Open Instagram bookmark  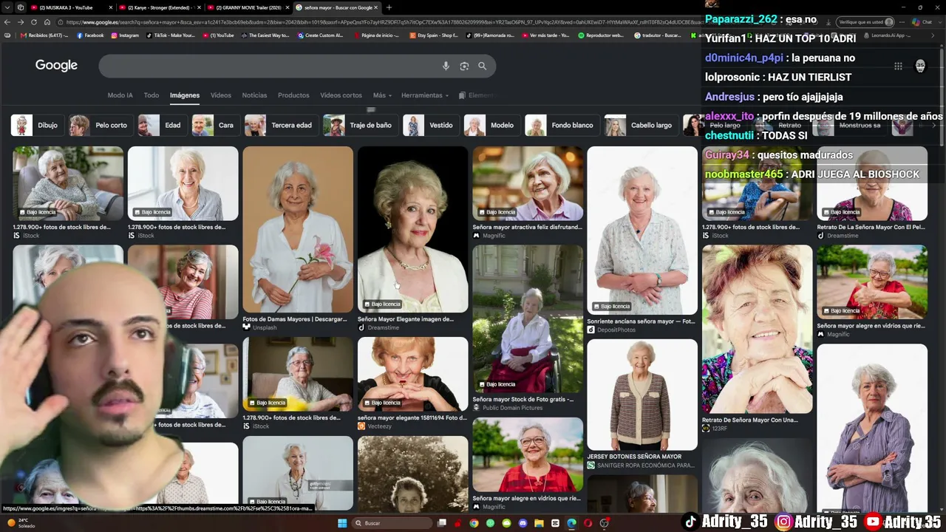click(125, 35)
